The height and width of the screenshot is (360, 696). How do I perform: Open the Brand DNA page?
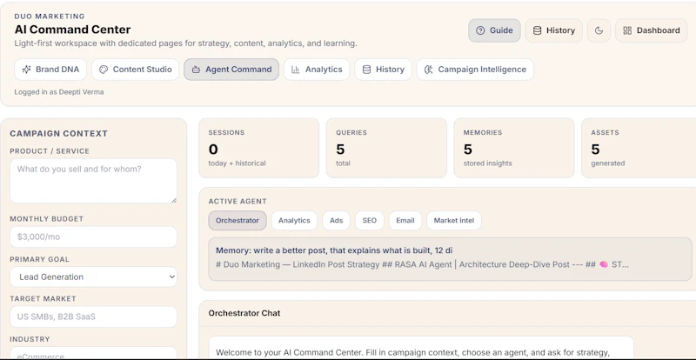(50, 70)
